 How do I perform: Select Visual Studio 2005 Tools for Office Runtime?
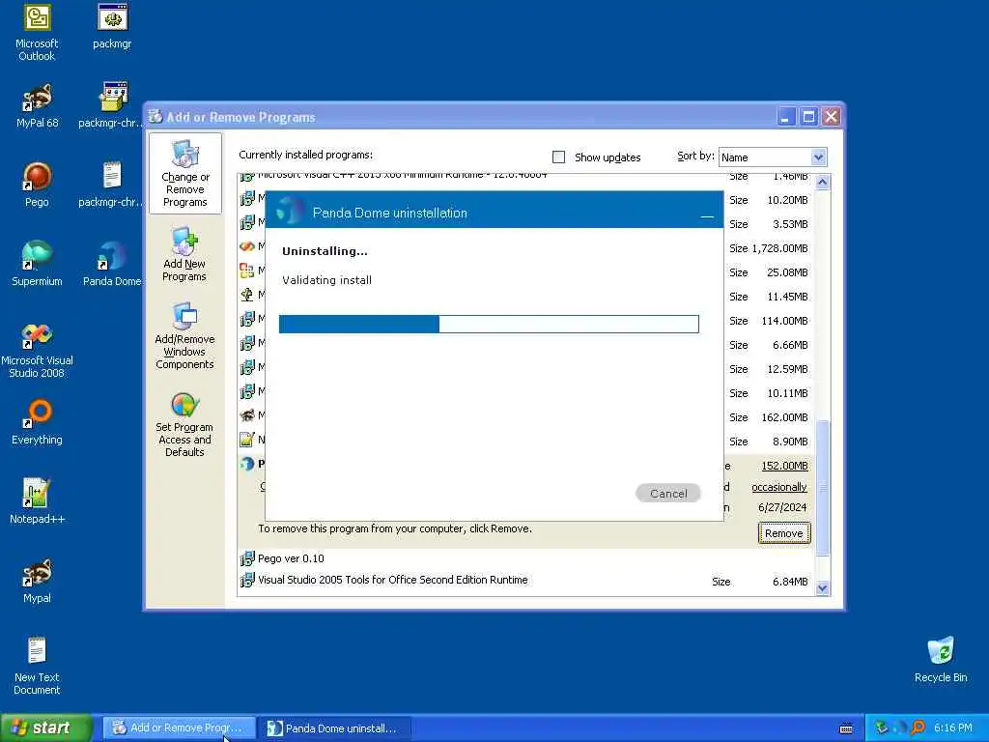(x=392, y=580)
